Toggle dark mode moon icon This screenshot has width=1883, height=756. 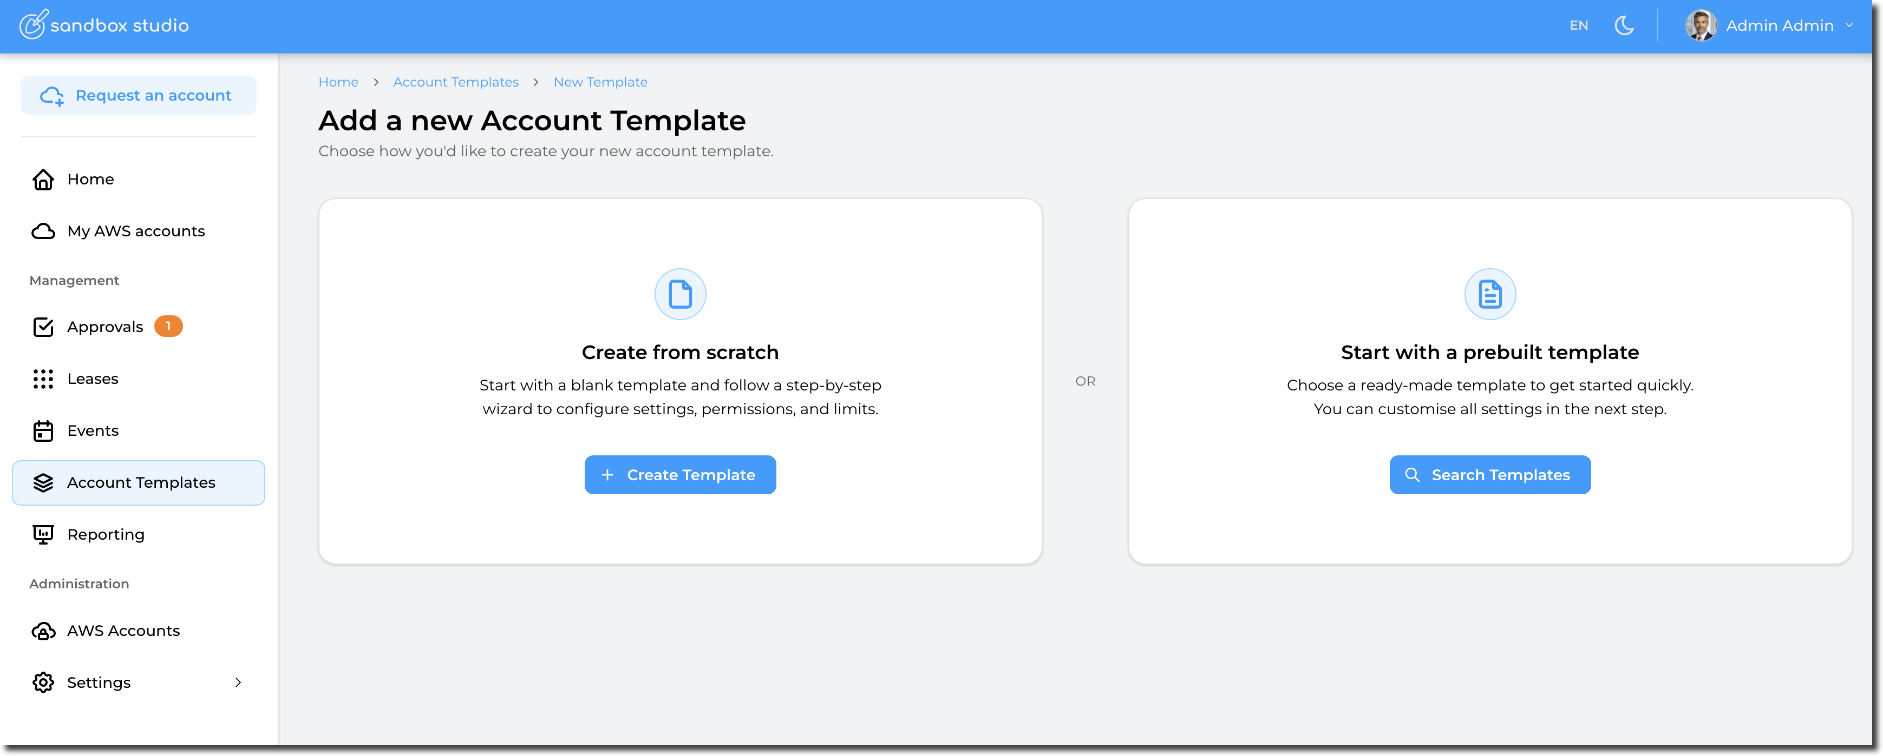[1624, 25]
